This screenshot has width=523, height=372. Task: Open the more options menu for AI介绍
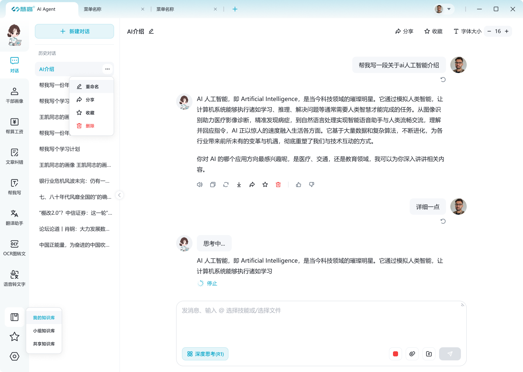coord(107,69)
